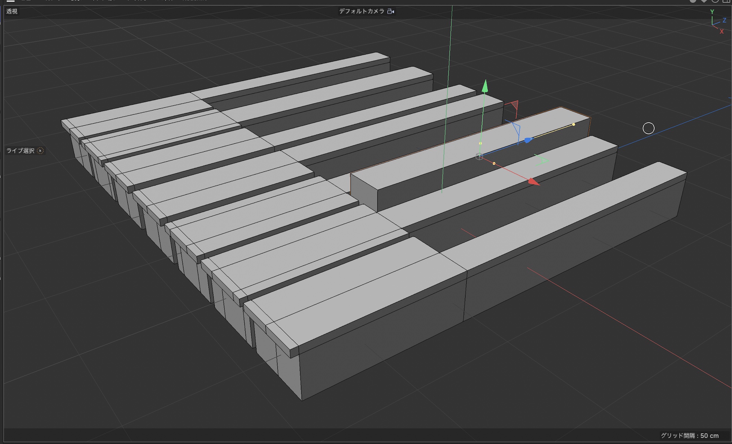This screenshot has width=732, height=444.
Task: Open the デフォルトカメラ camera label
Action: tap(361, 11)
